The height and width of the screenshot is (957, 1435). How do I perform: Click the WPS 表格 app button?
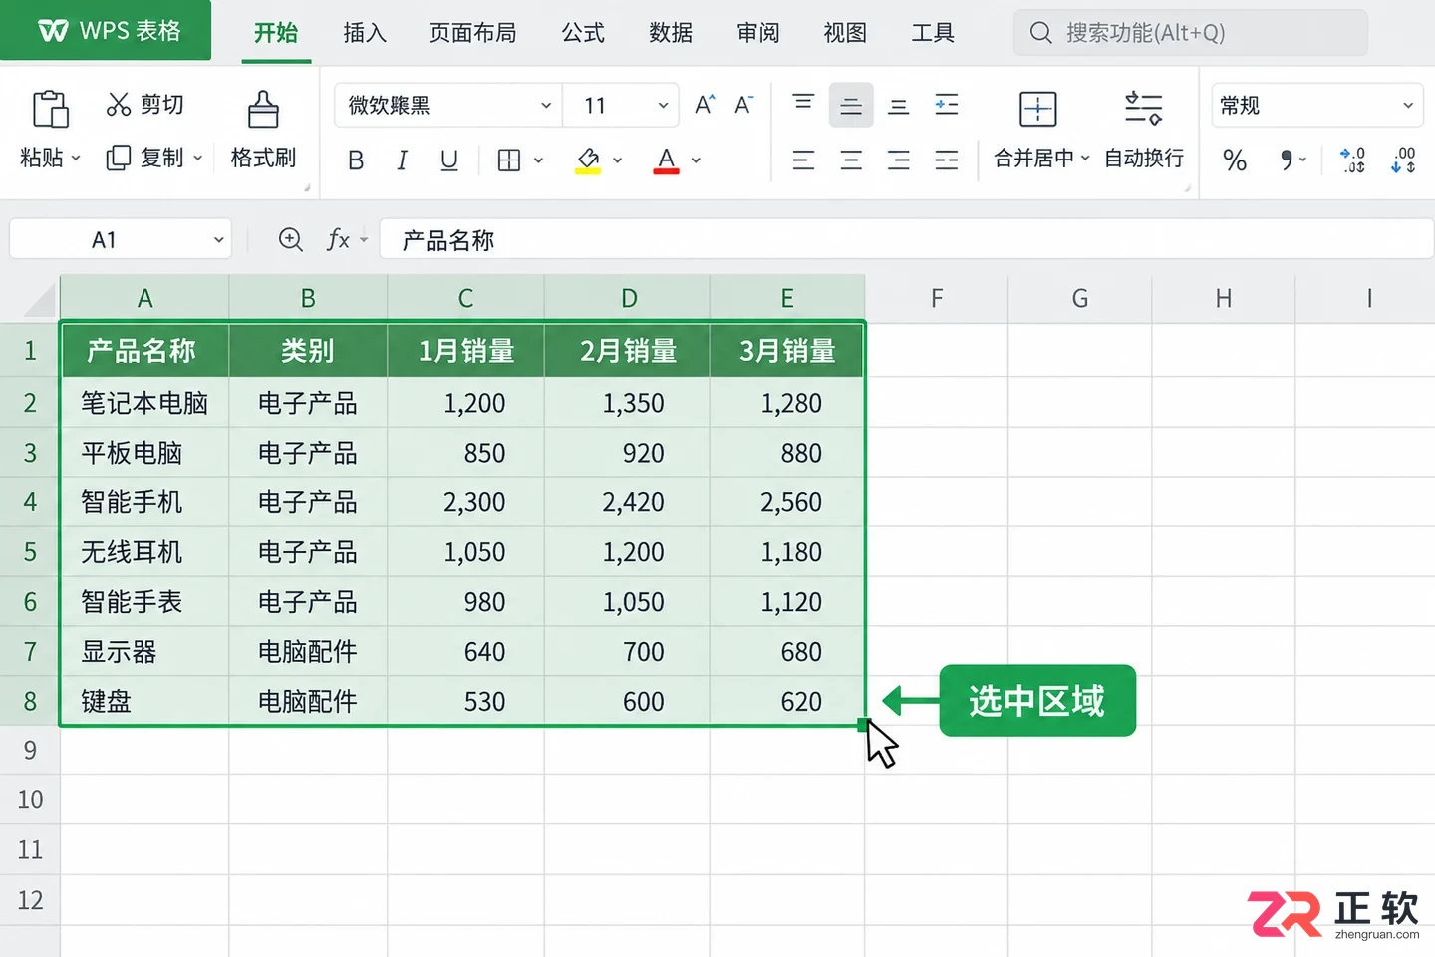point(106,30)
